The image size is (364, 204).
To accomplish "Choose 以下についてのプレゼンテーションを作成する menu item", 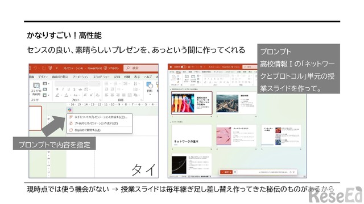I will 100,117.
